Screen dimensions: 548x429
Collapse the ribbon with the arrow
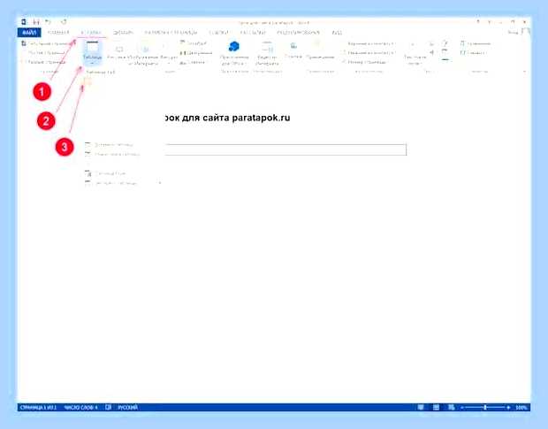click(x=524, y=72)
